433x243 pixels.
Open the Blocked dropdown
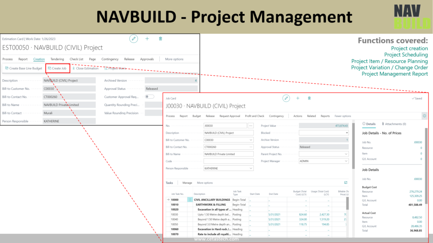pos(323,132)
